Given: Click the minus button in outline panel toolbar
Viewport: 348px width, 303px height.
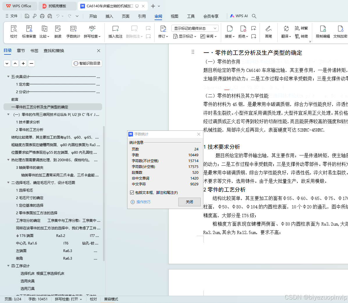Looking at the screenshot, I should click(31, 63).
